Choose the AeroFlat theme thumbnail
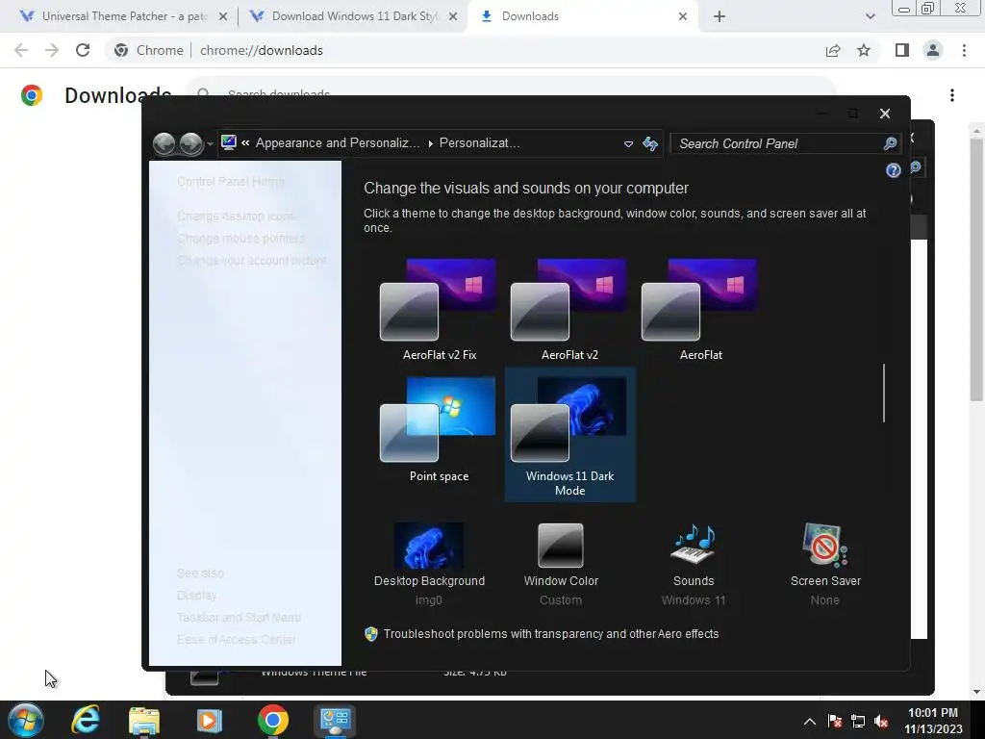 700,309
